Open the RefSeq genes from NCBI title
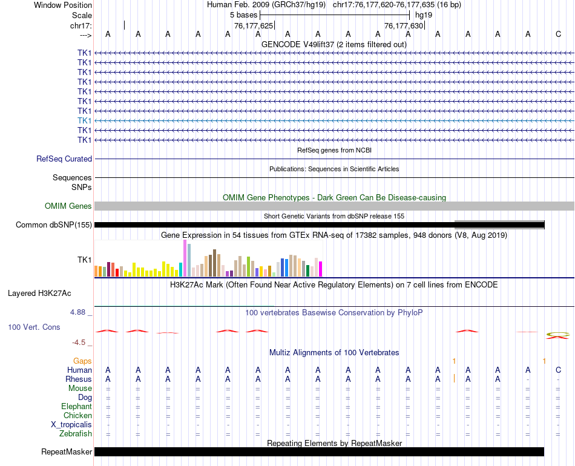This screenshot has width=575, height=466. 334,150
